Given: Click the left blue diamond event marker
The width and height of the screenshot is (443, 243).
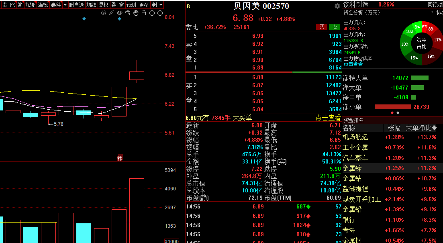Looking at the screenshot, I should (x=84, y=18).
